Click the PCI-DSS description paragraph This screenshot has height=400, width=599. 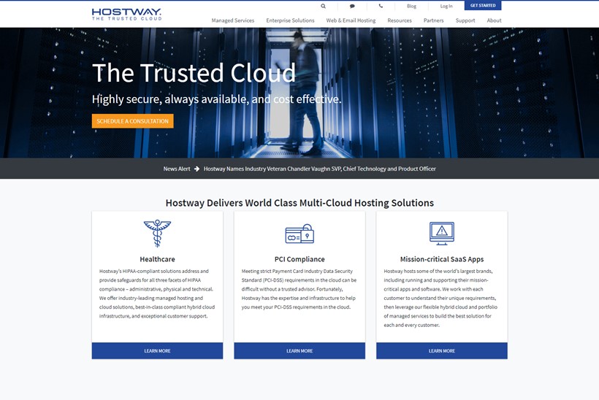click(x=299, y=289)
